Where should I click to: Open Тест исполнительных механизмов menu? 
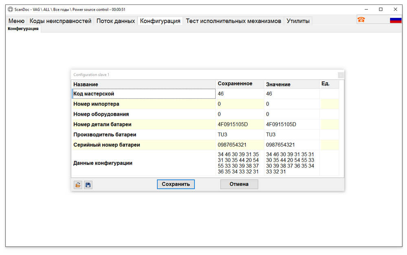pyautogui.click(x=233, y=21)
